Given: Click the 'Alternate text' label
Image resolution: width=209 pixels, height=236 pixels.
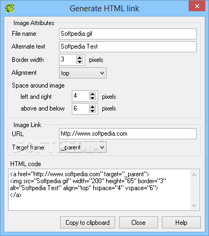Looking at the screenshot, I should point(28,46).
